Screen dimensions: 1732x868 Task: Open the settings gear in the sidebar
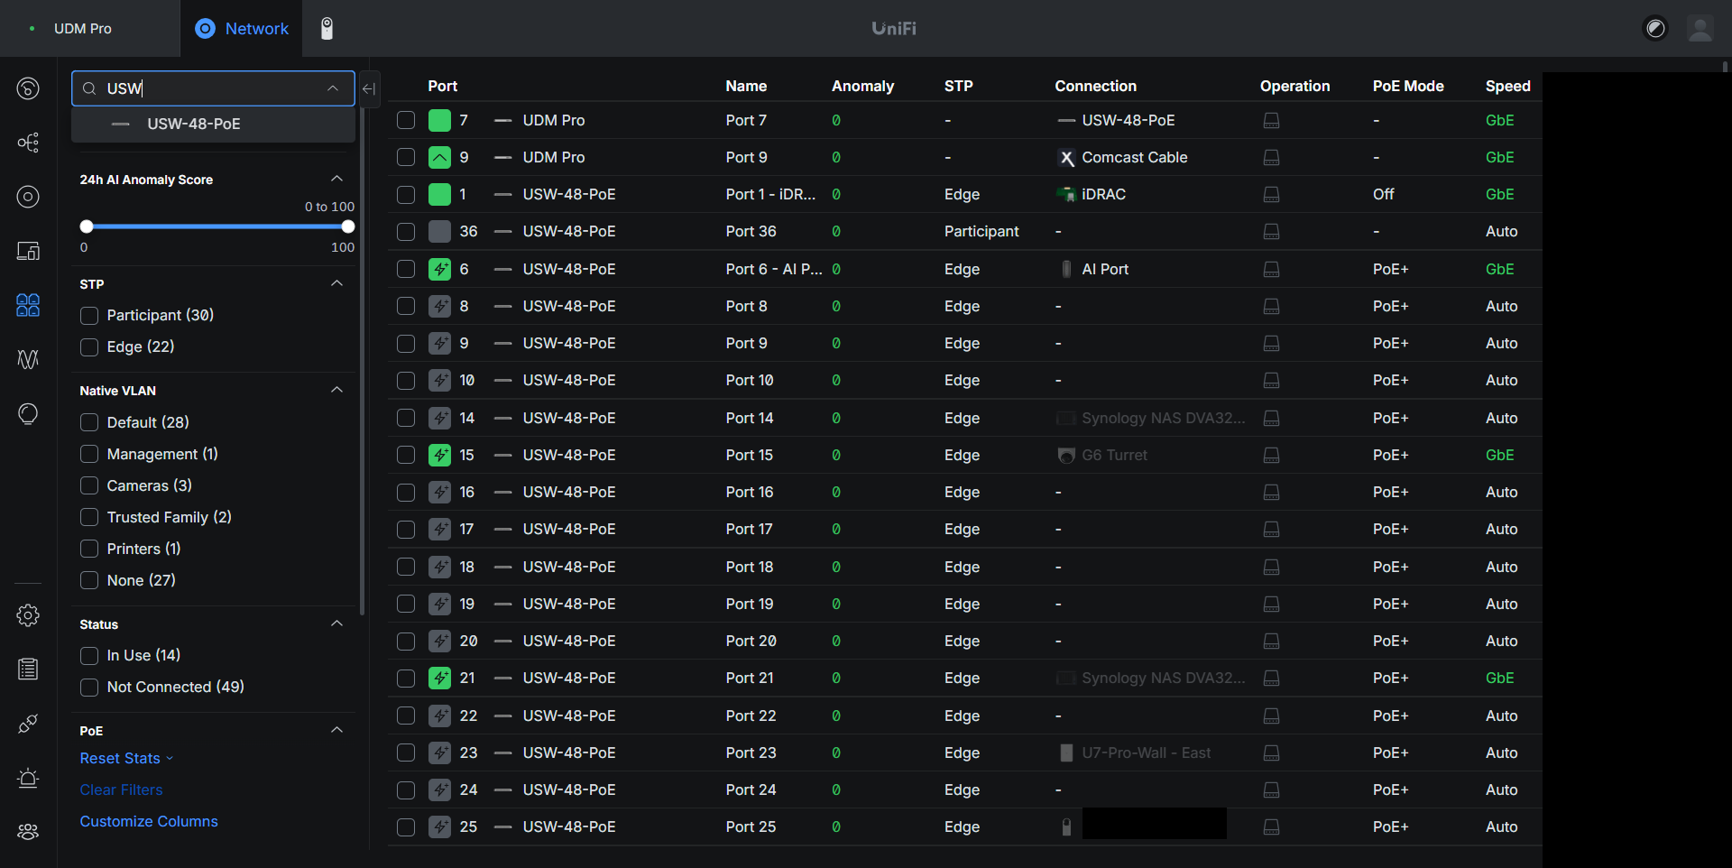coord(28,615)
